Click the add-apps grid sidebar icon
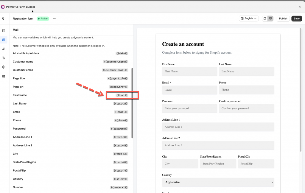305x193 pixels. click(x=4, y=76)
